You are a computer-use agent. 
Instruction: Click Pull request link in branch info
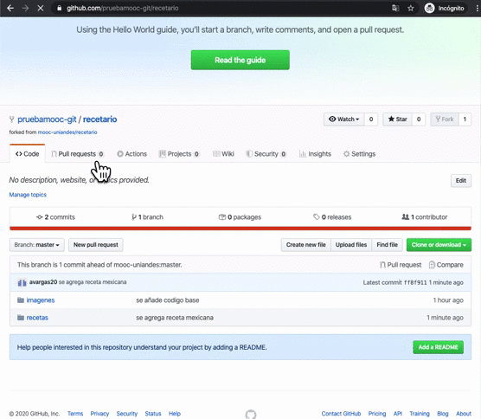click(x=401, y=265)
